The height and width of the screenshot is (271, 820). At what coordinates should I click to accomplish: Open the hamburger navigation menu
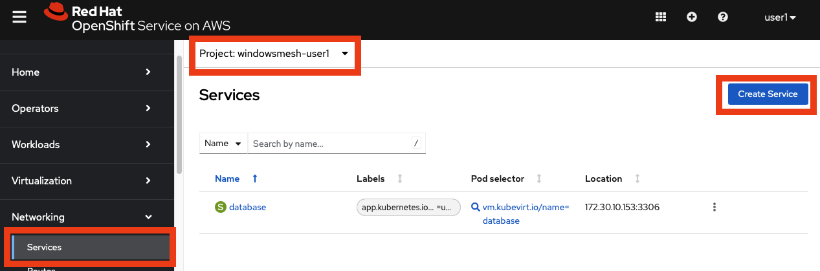19,17
